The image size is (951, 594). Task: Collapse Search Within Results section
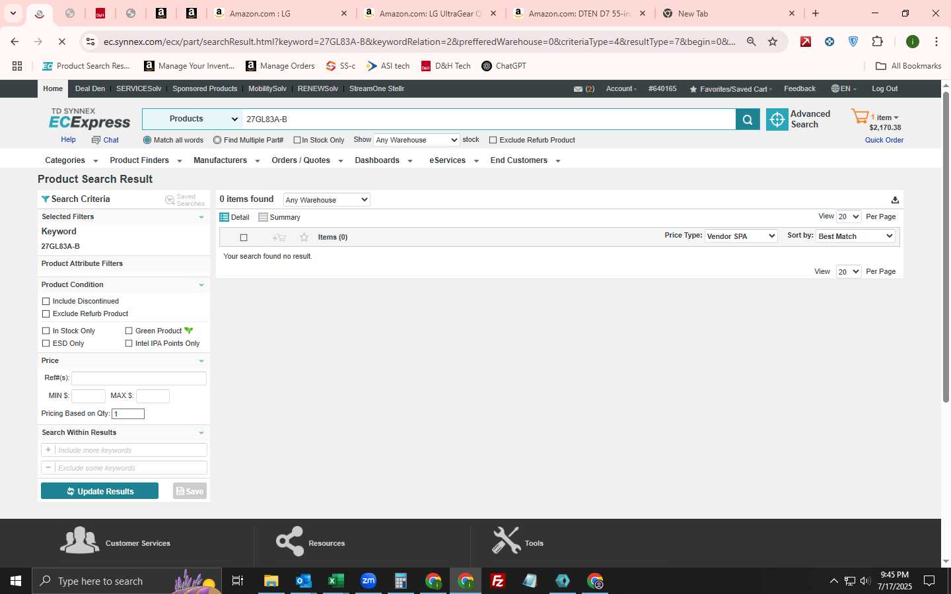[201, 433]
